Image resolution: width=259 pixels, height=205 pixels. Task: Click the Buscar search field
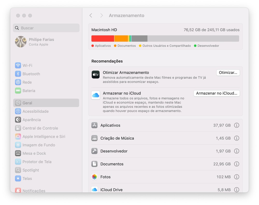46,28
